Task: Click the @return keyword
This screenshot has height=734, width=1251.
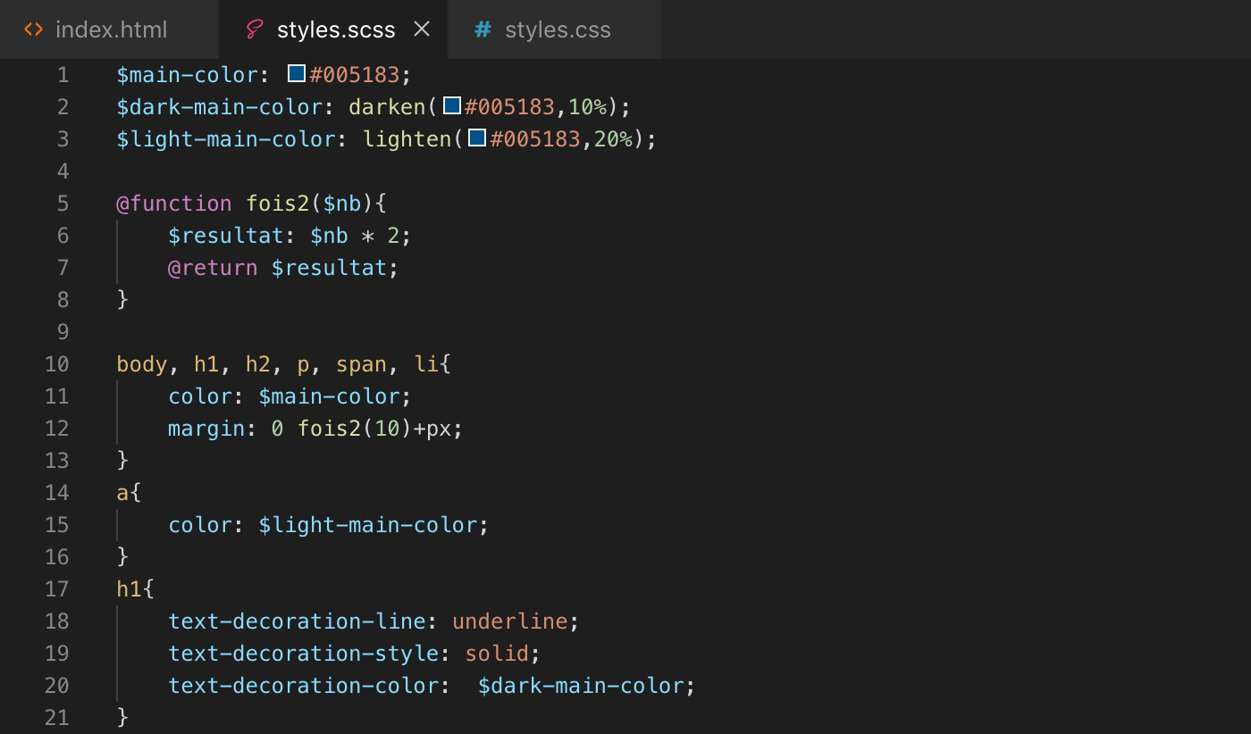Action: click(x=213, y=268)
